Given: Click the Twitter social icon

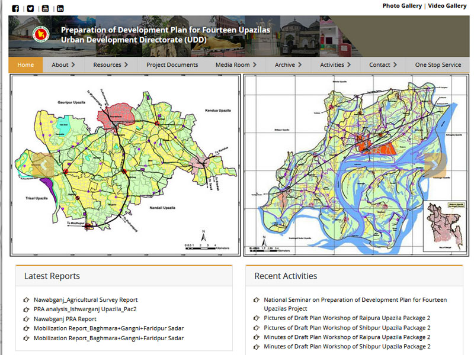Looking at the screenshot, I should (x=30, y=8).
